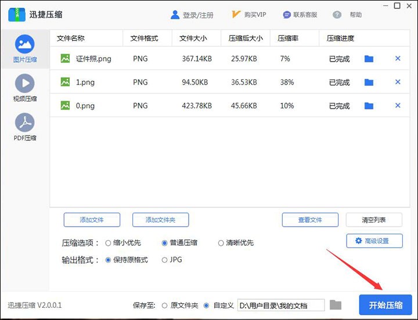This screenshot has width=418, height=320.
Task: Click the 查看文件 button
Action: [x=310, y=220]
